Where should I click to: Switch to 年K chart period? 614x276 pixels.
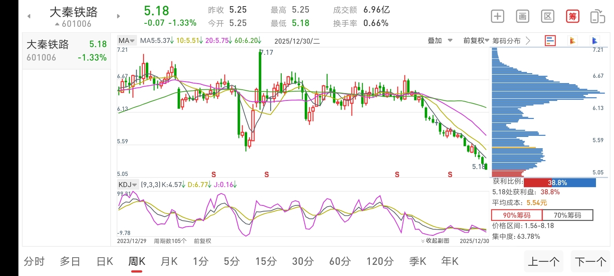450,261
